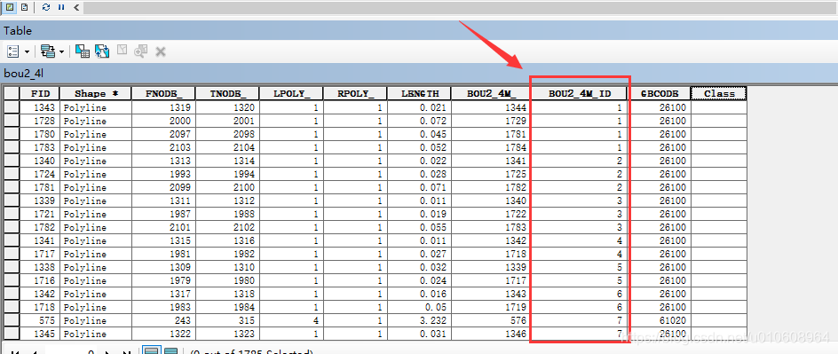Click the BOU2_4M_ID cell in FID 1342 row
Screen dimensions: 838x354
[x=579, y=295]
